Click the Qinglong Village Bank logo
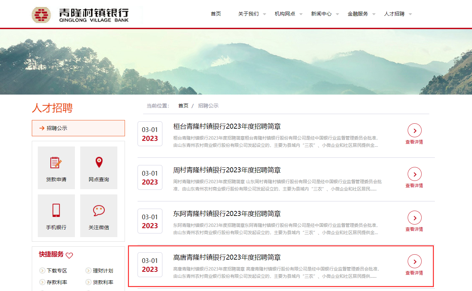The width and height of the screenshot is (472, 291). [80, 15]
